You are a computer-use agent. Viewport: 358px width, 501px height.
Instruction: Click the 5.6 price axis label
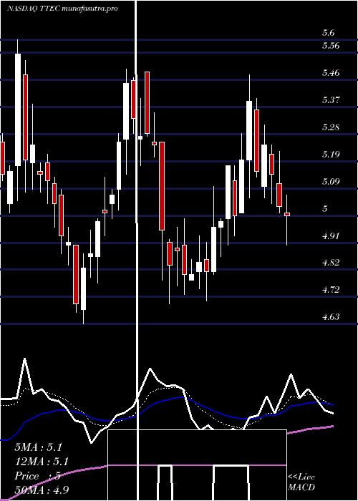pyautogui.click(x=329, y=33)
